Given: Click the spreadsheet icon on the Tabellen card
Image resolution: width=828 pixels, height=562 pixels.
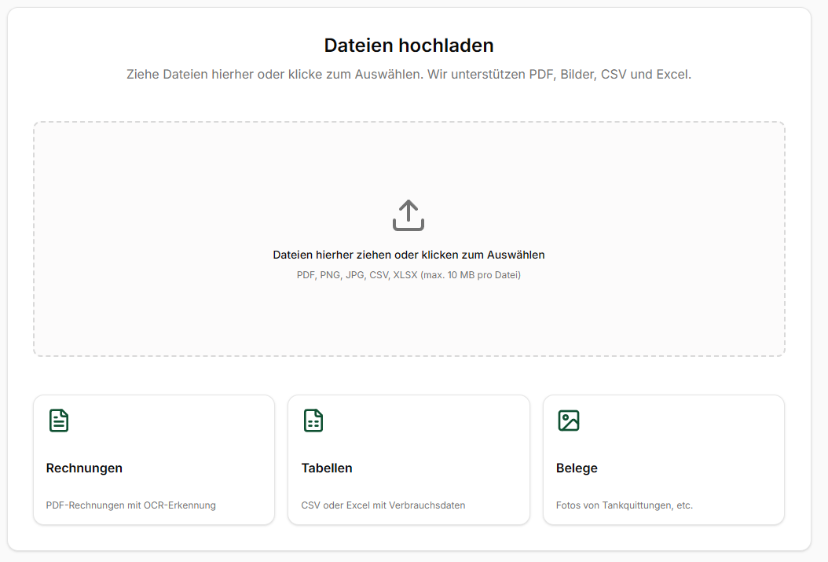Looking at the screenshot, I should (x=313, y=421).
